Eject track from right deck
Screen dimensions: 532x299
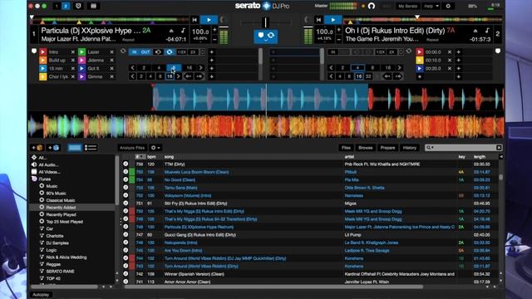[x=475, y=31]
